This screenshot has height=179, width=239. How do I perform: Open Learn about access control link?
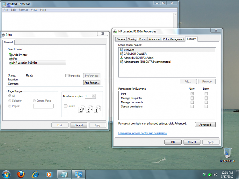coord(142,133)
